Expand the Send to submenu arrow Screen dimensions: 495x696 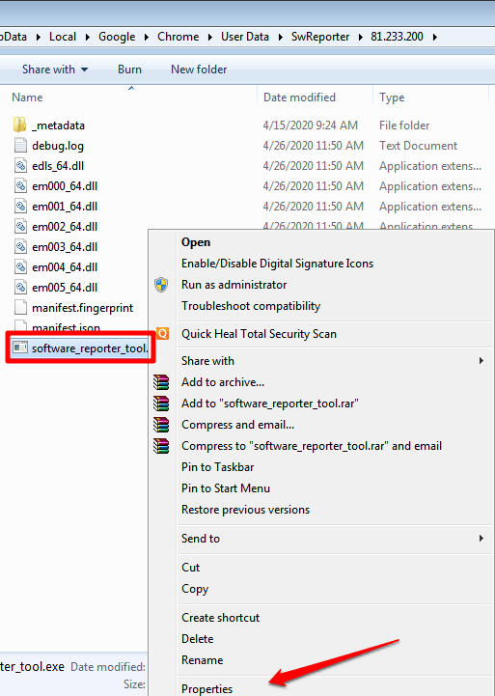click(481, 539)
